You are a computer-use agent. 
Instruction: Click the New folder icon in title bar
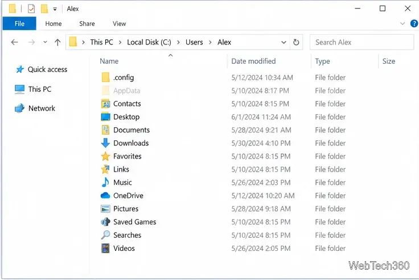click(44, 9)
